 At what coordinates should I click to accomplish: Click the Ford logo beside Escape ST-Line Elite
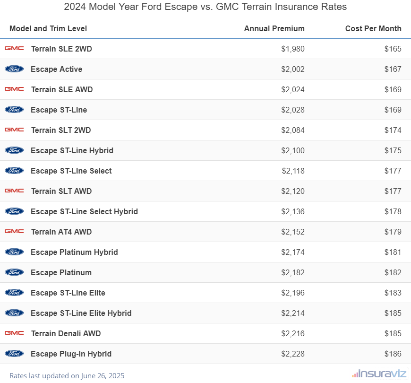[x=14, y=293]
